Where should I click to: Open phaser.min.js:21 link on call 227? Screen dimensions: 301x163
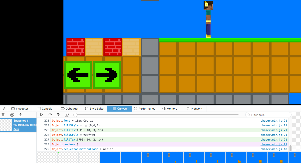pos(274,140)
